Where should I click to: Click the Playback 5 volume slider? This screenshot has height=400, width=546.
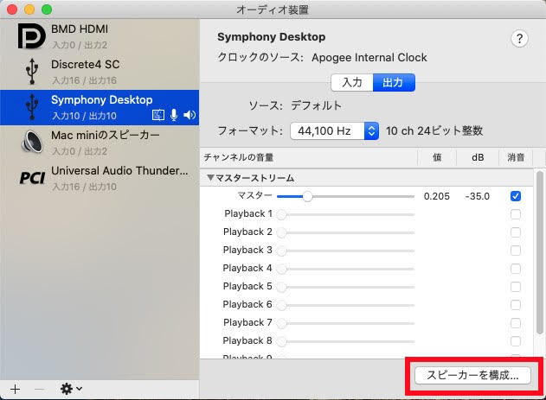[x=345, y=287]
